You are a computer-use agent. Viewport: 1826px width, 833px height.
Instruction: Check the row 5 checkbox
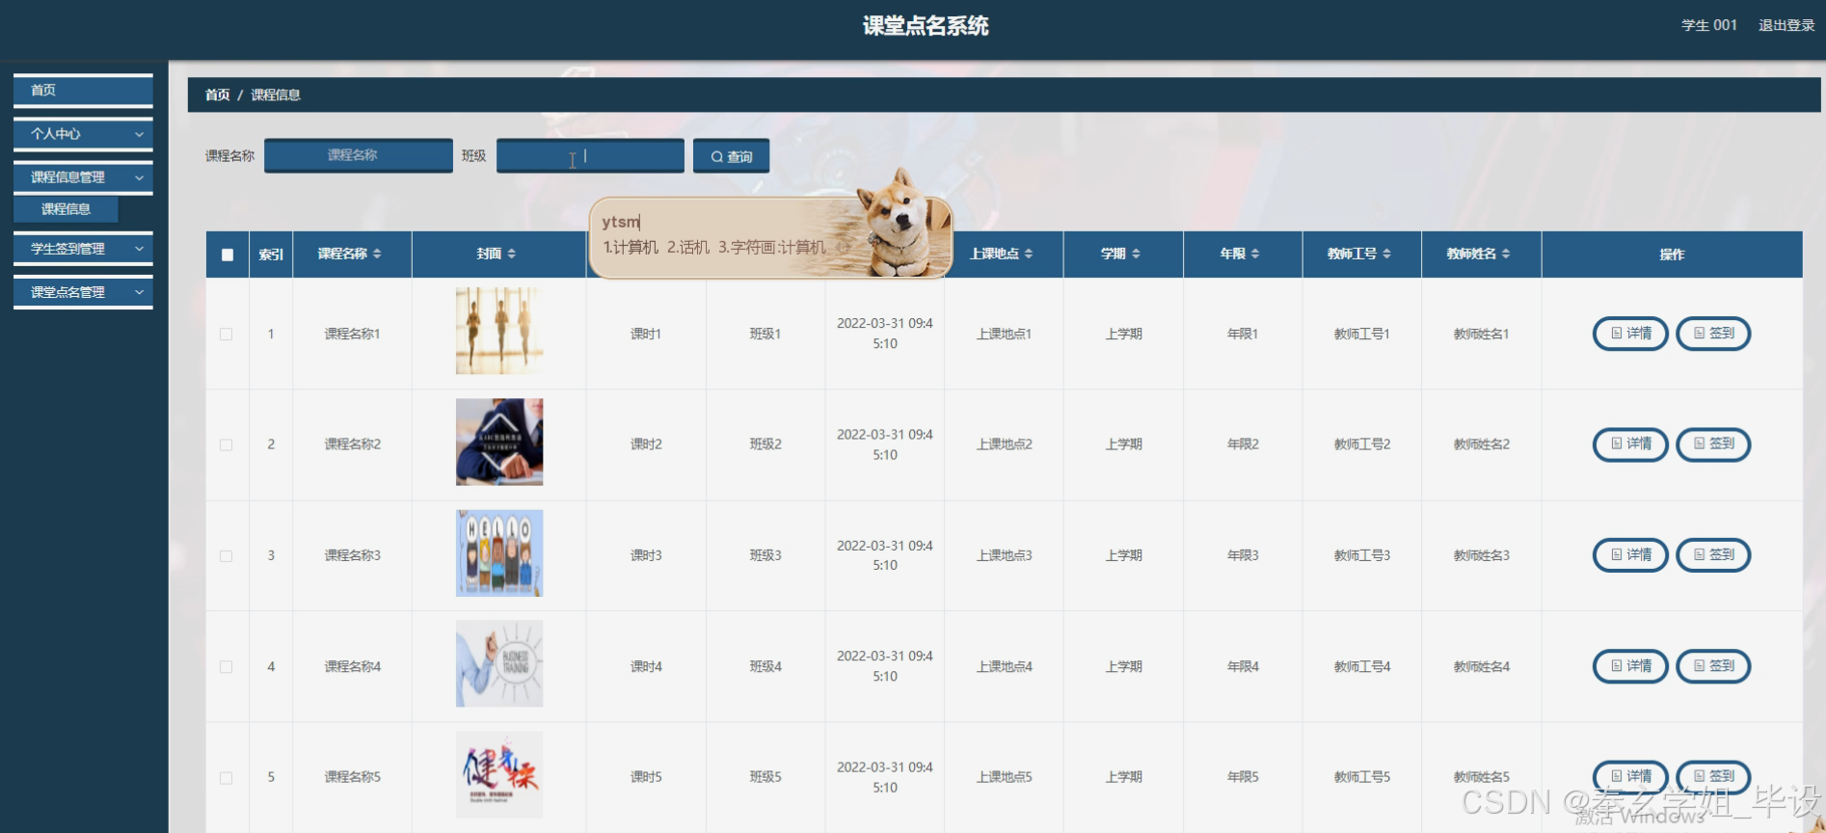point(227,778)
